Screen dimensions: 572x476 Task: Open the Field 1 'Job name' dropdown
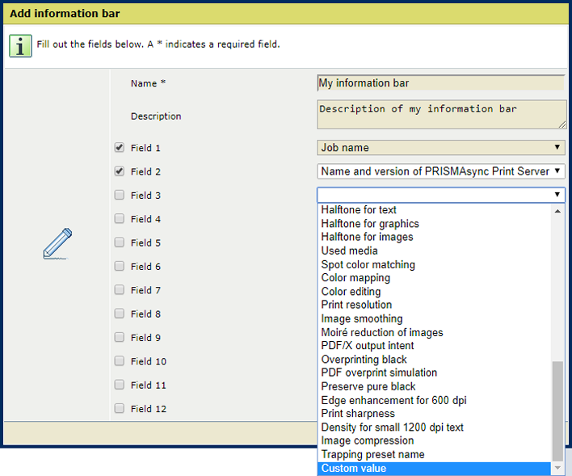440,147
